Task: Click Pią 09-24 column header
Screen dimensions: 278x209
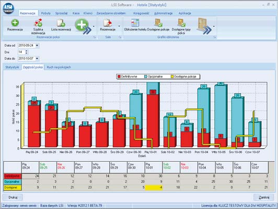Action: click(30, 168)
